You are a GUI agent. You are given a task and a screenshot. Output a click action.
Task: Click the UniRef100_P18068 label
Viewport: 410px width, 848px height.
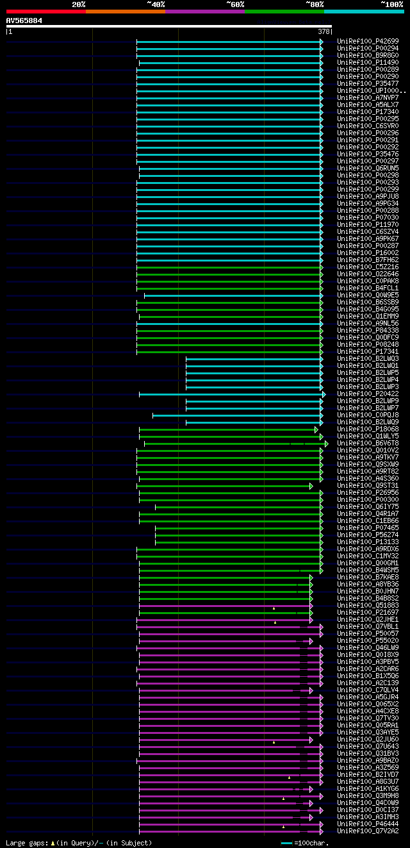click(368, 429)
